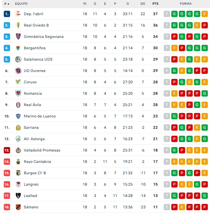Sort standings by PTS column header
Viewport: 210px width, 214px height.
tap(155, 4)
